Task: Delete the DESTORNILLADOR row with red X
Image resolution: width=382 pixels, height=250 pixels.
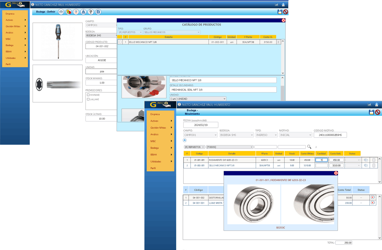Action: tap(373, 197)
